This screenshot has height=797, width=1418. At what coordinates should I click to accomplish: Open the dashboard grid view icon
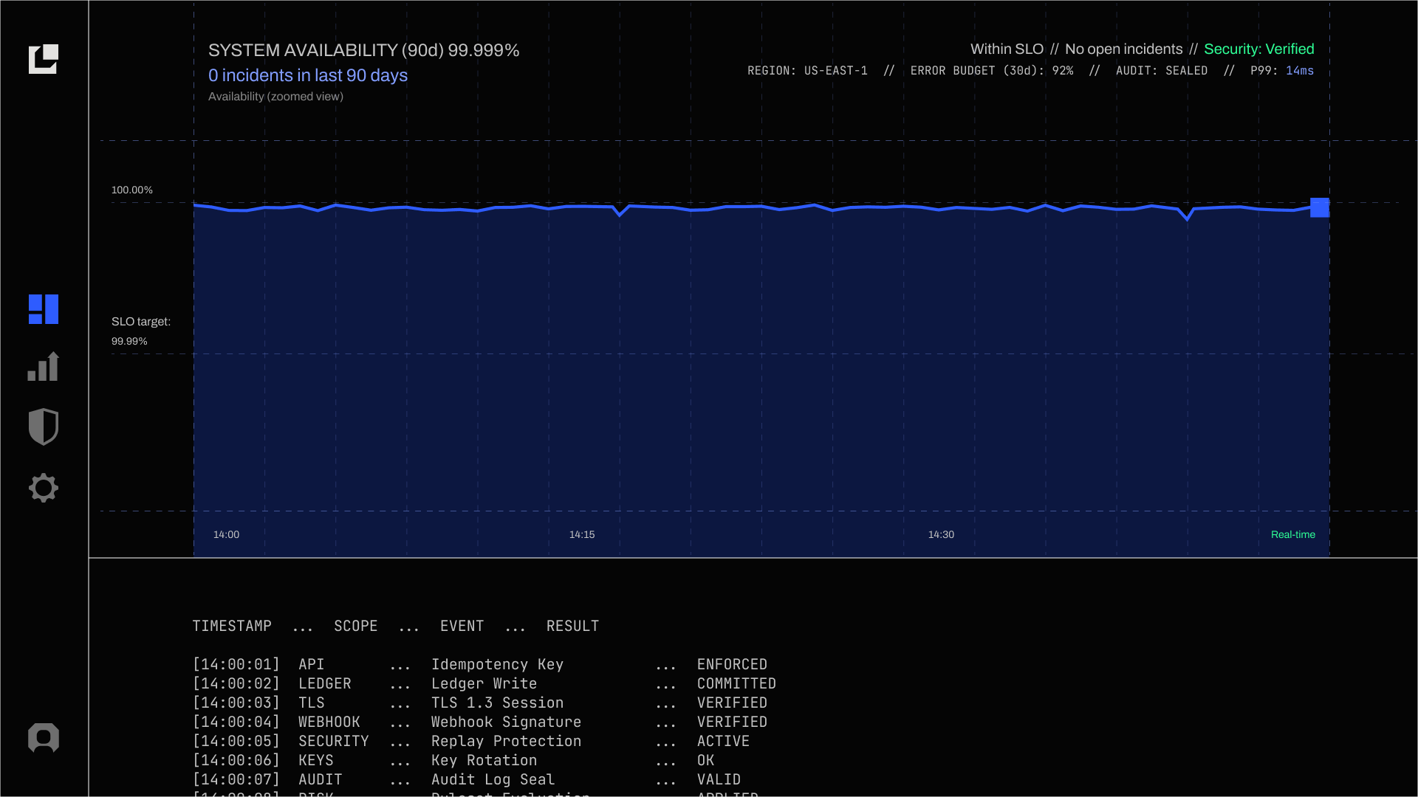pyautogui.click(x=44, y=309)
